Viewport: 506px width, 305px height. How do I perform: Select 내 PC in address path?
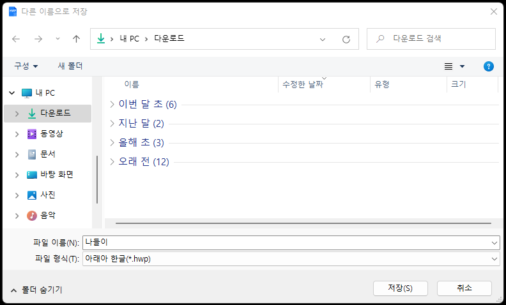point(130,39)
